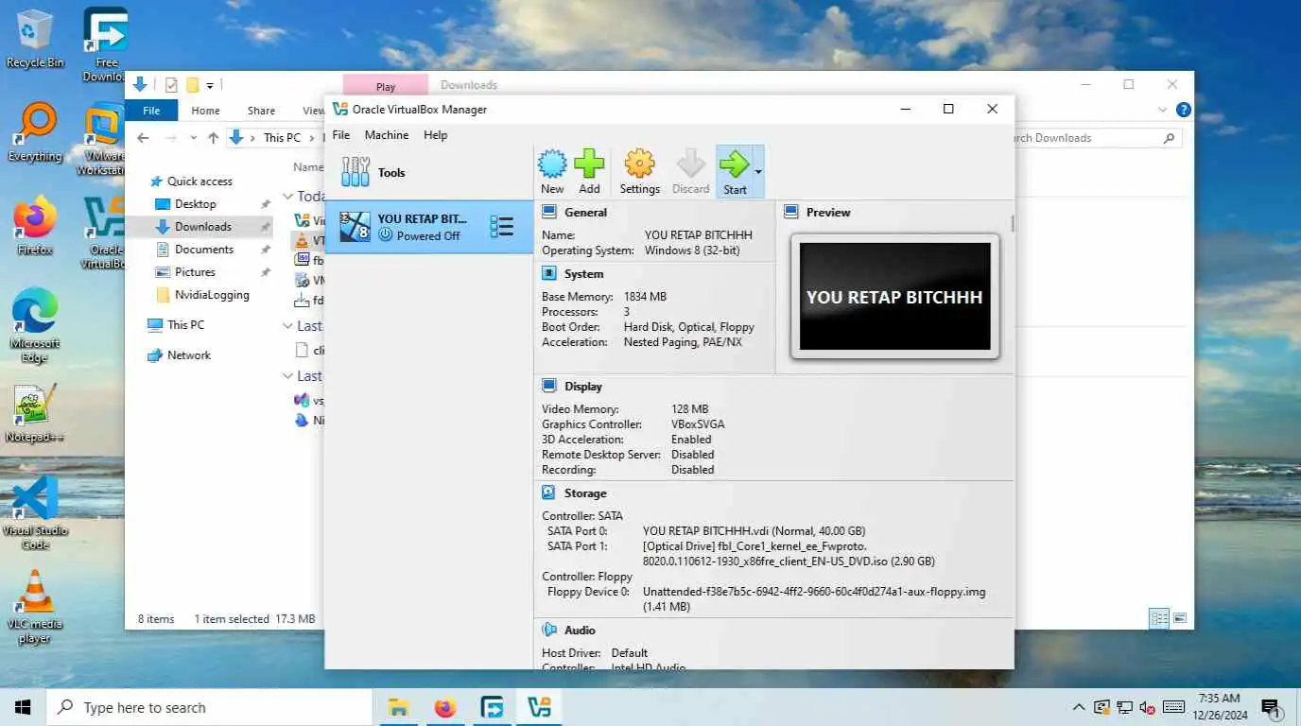1301x726 pixels.
Task: Open Customize Quick Access Toolbar dropdown
Action: coord(210,86)
